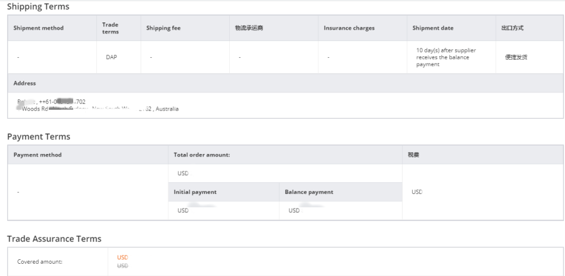Click the blurred phone number ending 702

point(62,102)
